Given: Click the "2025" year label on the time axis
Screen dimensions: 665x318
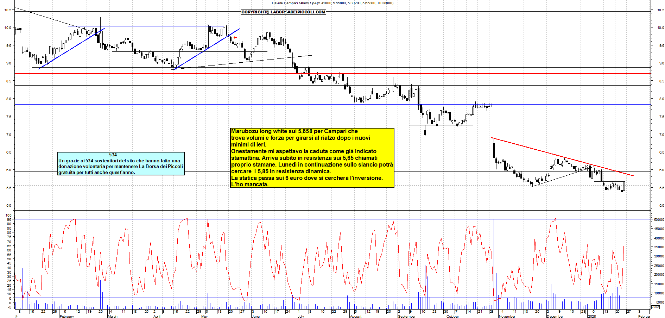Looking at the screenshot, I should pyautogui.click(x=592, y=316).
